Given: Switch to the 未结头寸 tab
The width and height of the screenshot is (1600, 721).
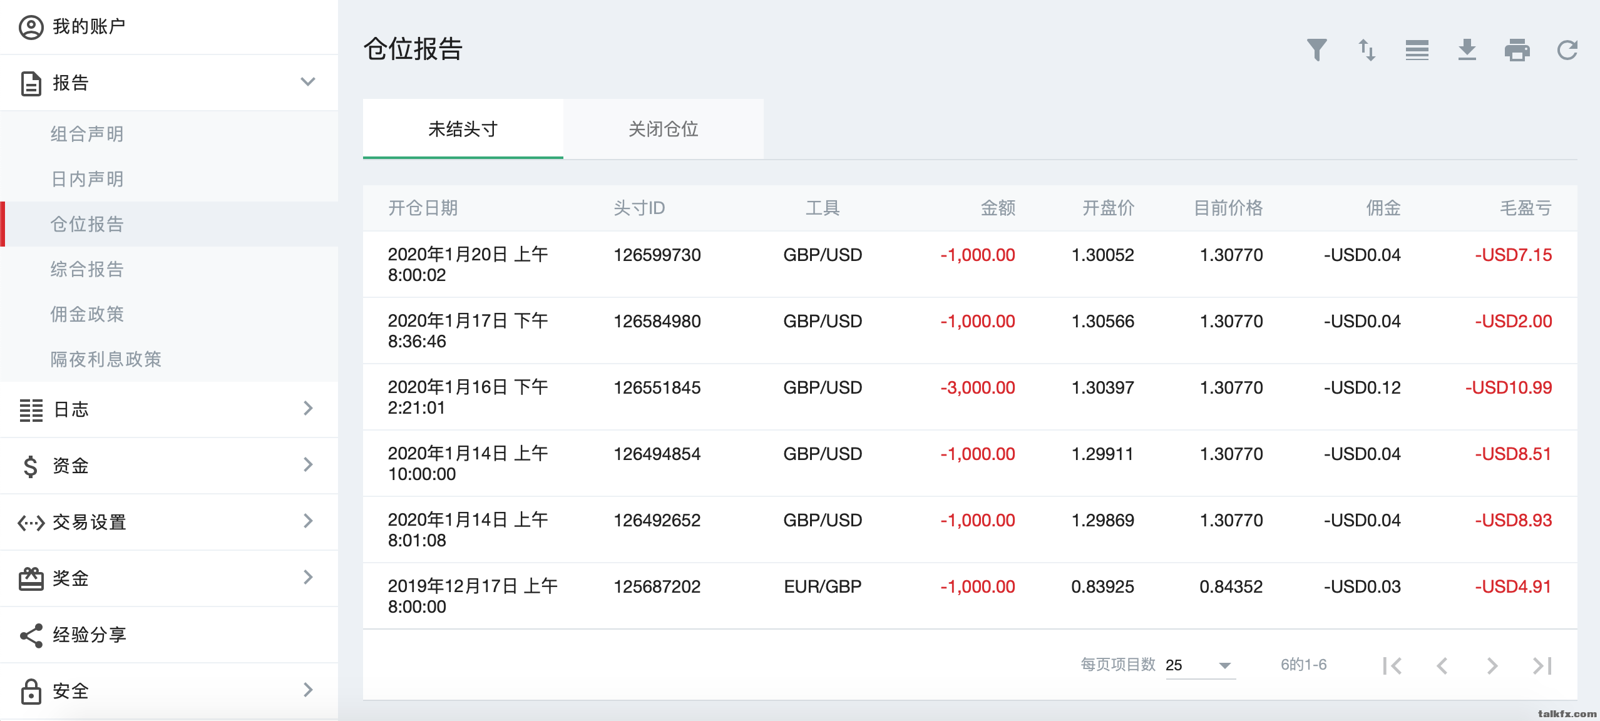Looking at the screenshot, I should (463, 129).
